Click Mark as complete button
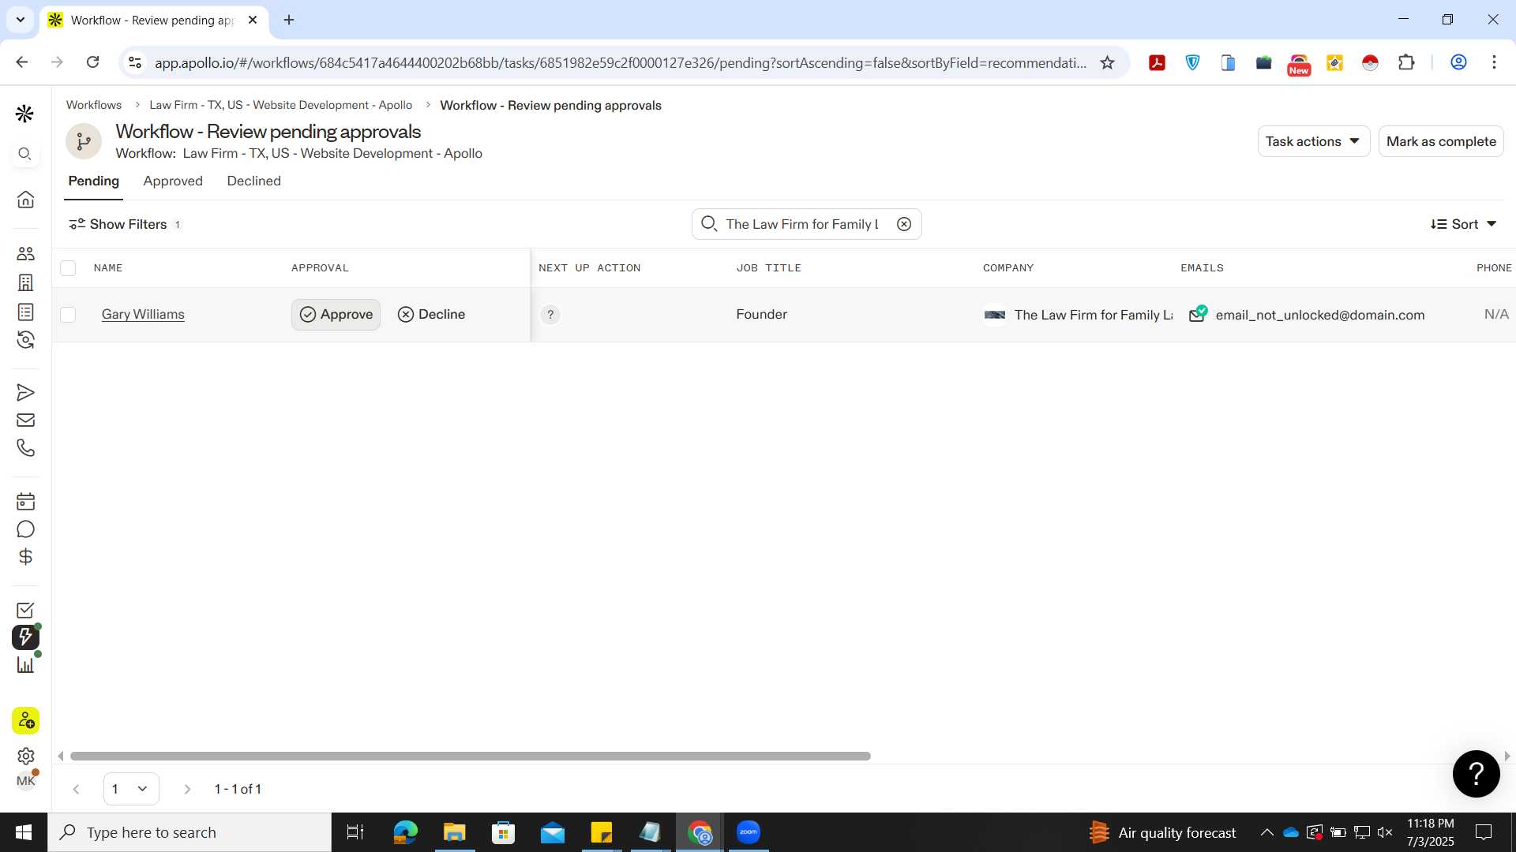The width and height of the screenshot is (1516, 852). [1441, 141]
